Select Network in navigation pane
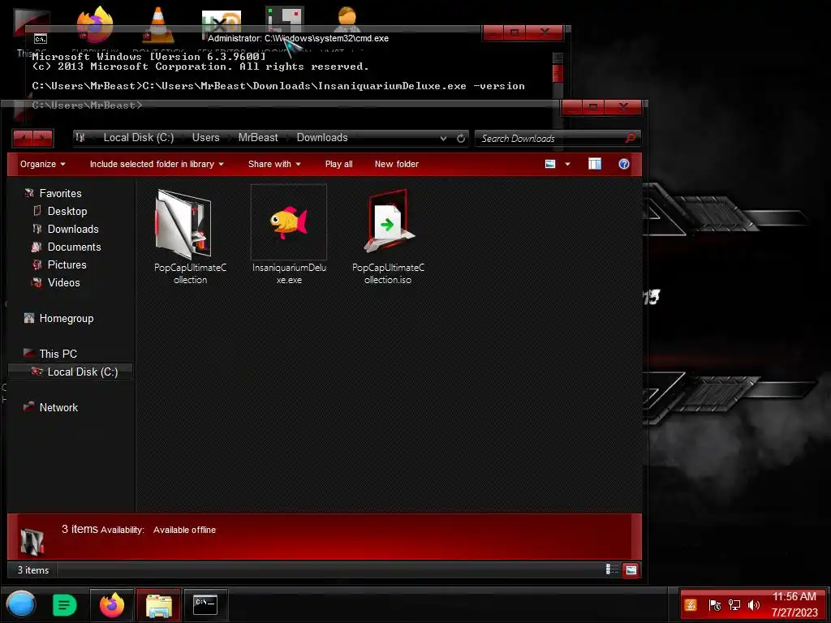Image resolution: width=831 pixels, height=623 pixels. [x=58, y=407]
